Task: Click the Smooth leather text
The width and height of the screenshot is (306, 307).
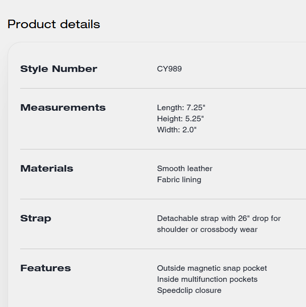Action: pyautogui.click(x=185, y=169)
